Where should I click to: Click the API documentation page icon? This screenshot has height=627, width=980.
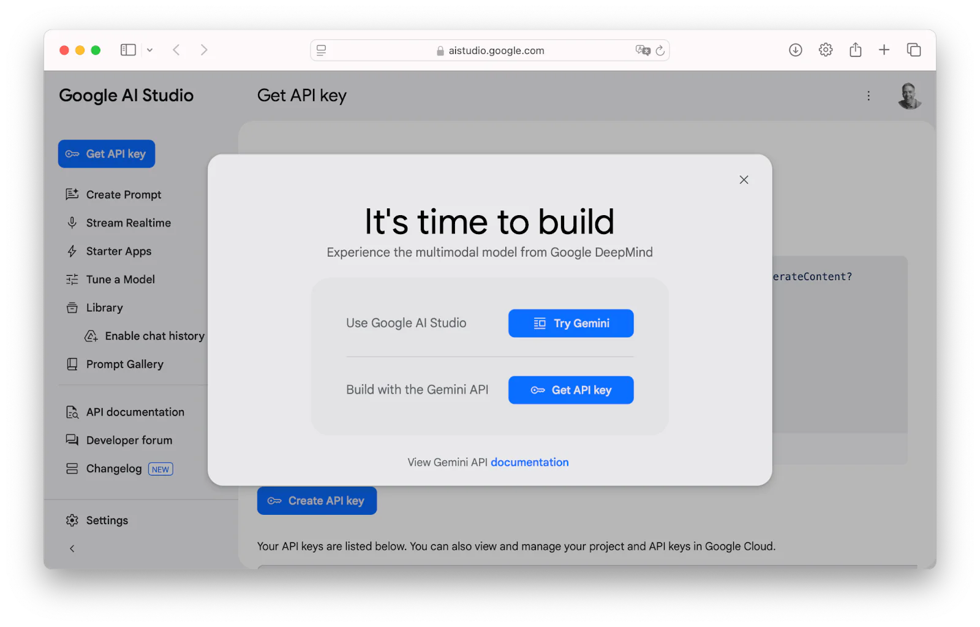tap(72, 412)
